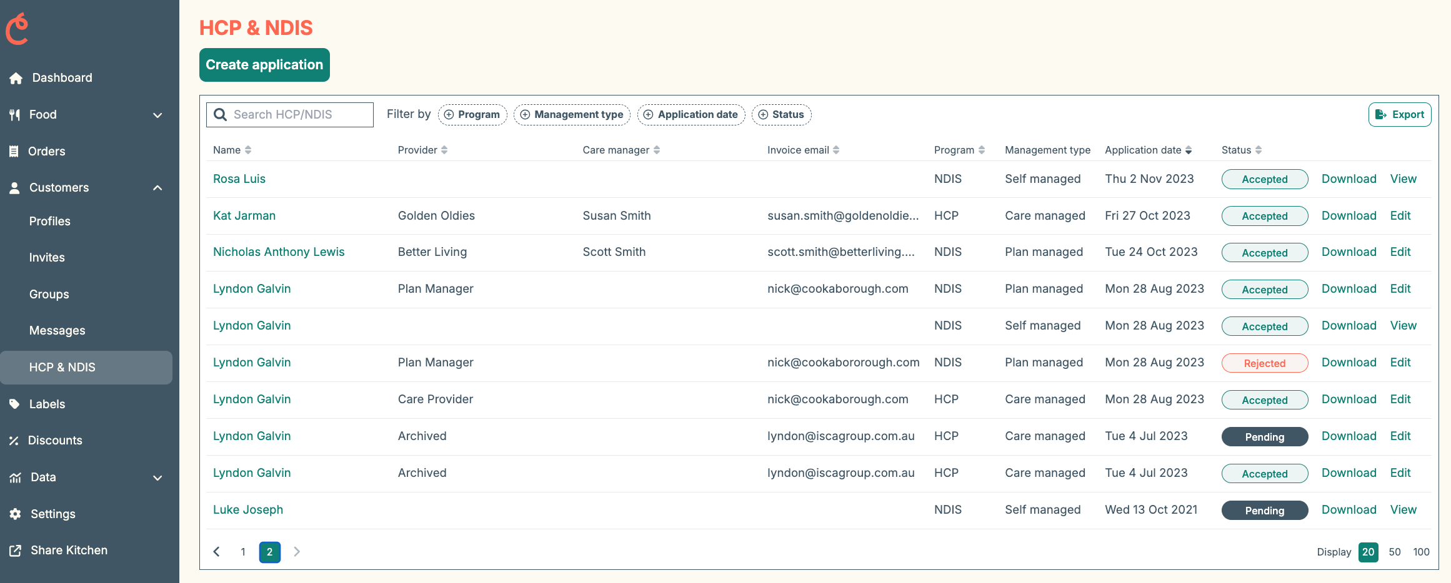Image resolution: width=1451 pixels, height=583 pixels.
Task: Click the Discounts percent icon
Action: click(x=14, y=441)
